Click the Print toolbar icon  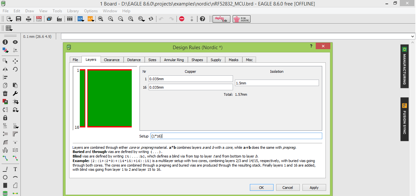coord(29,19)
